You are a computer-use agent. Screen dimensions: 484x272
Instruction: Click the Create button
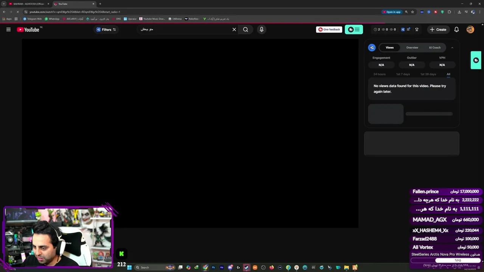(438, 29)
